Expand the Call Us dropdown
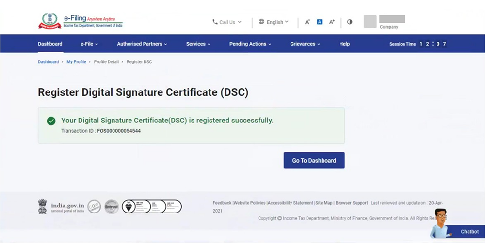The height and width of the screenshot is (243, 485). click(x=227, y=22)
